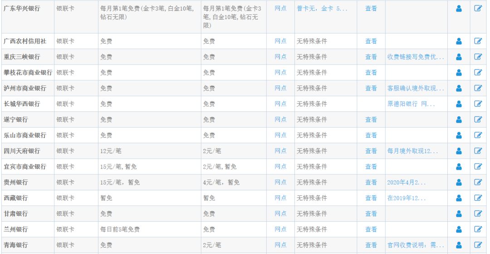Open user icon for 重庆三峡银行

coord(459,57)
